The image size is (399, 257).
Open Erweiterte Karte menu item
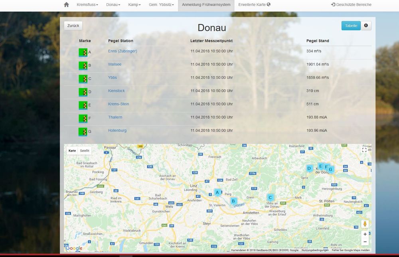pos(254,5)
